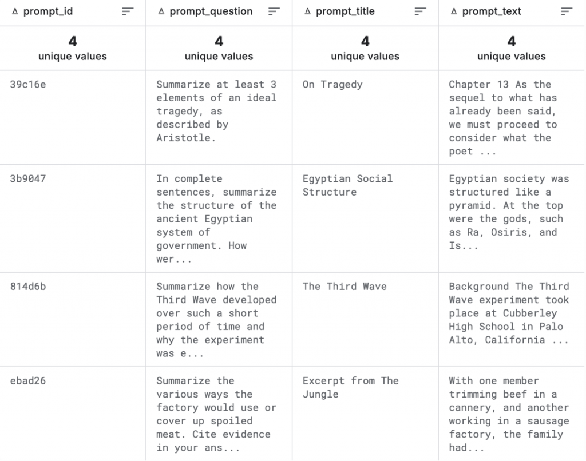Viewport: 586px width, 461px height.
Task: Select cell with ID 39c16e
Action: [28, 85]
